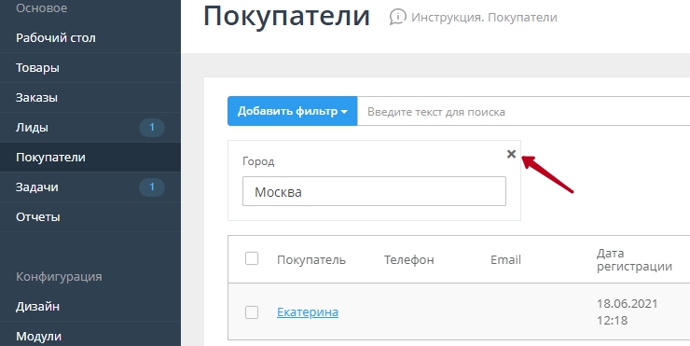Focus the Введите текст для поиска search field
This screenshot has height=346, width=690.
[x=524, y=111]
